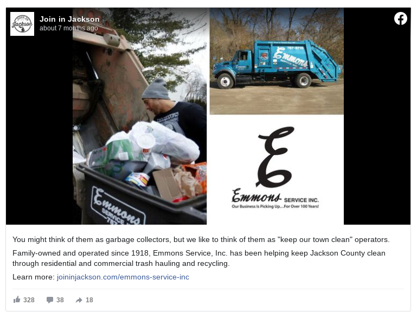Click the 'Our Business Is Picking Up' slogan
Viewport: 417px width, 318px height.
[275, 207]
